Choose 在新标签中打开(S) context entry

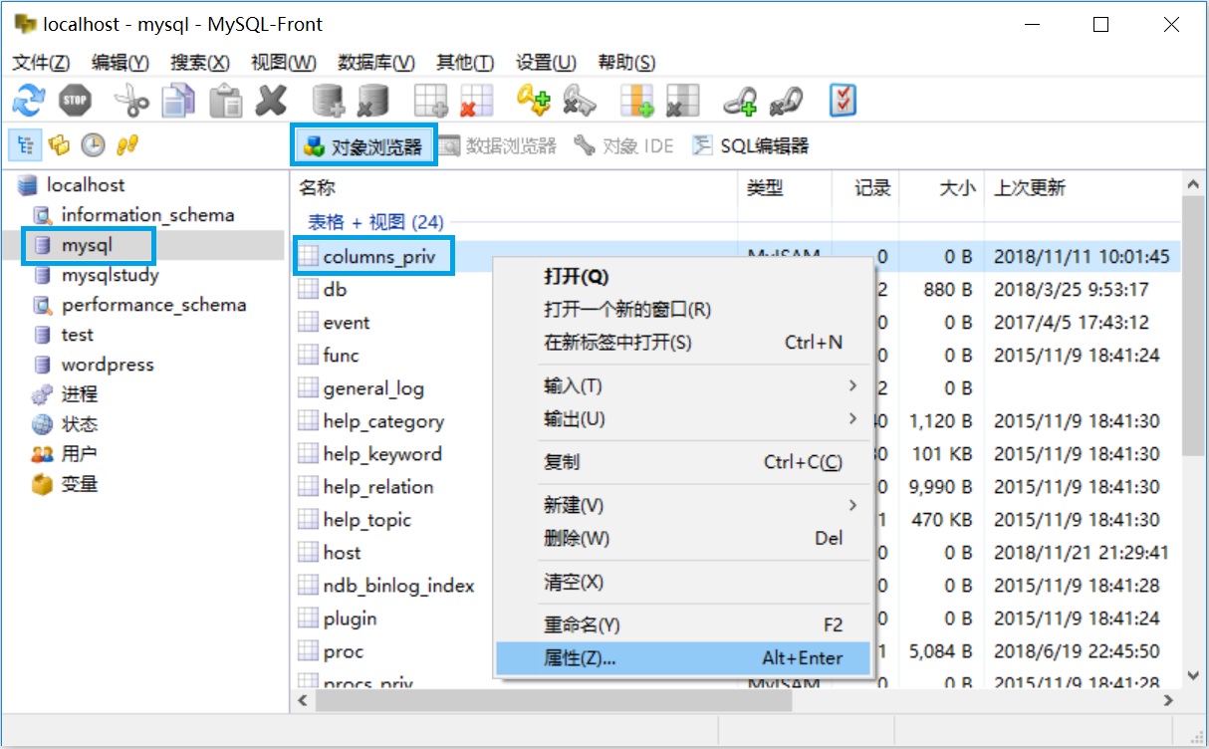coord(682,343)
